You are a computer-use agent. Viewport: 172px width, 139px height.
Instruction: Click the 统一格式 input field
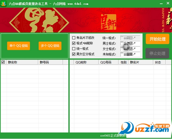click(130, 38)
